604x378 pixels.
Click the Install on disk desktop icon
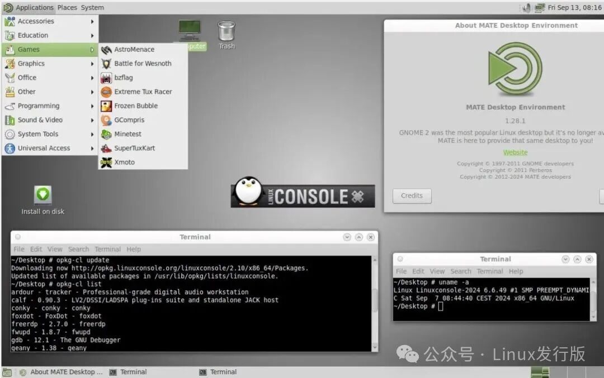[x=43, y=200]
